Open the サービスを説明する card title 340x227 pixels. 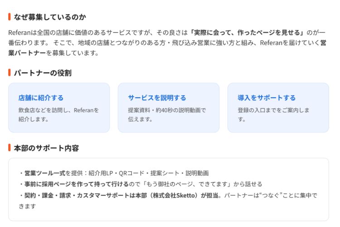click(157, 98)
